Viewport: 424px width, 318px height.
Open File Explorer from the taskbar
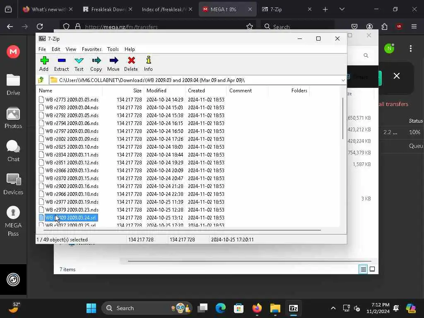click(275, 308)
